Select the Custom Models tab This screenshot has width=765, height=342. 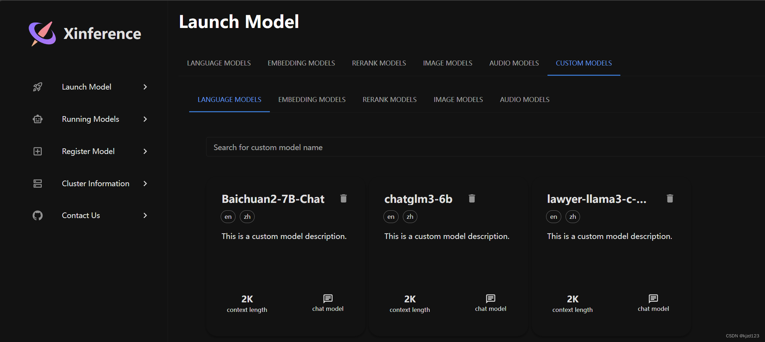(x=584, y=63)
